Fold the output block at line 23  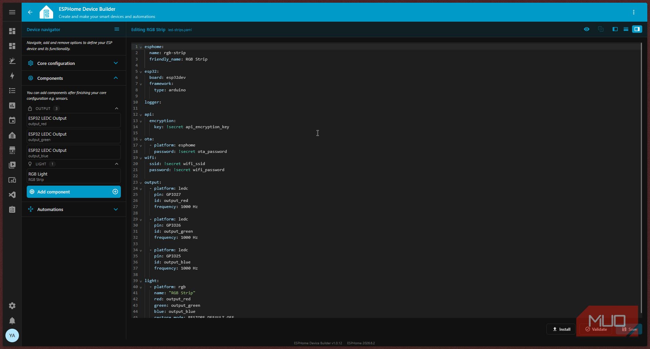(x=141, y=183)
